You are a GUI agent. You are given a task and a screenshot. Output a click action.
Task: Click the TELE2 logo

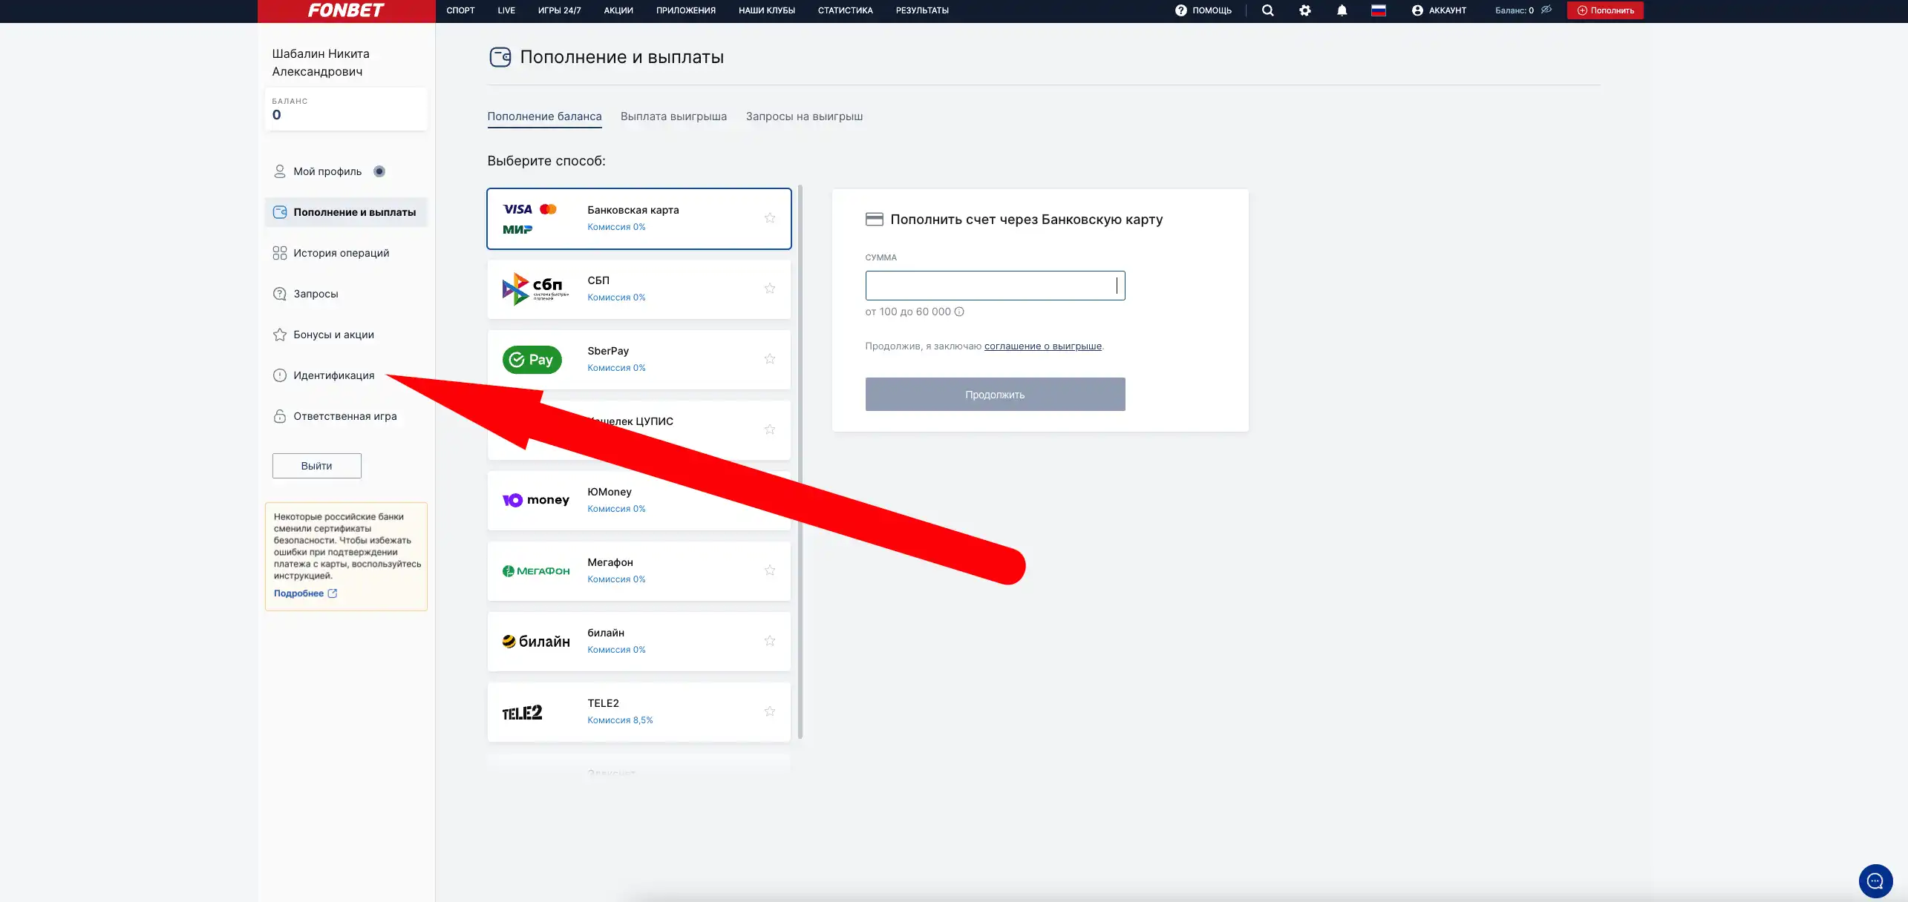pyautogui.click(x=522, y=712)
